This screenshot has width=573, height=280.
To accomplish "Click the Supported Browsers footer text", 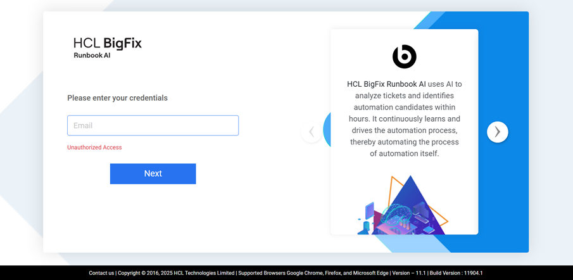I will click(x=313, y=273).
